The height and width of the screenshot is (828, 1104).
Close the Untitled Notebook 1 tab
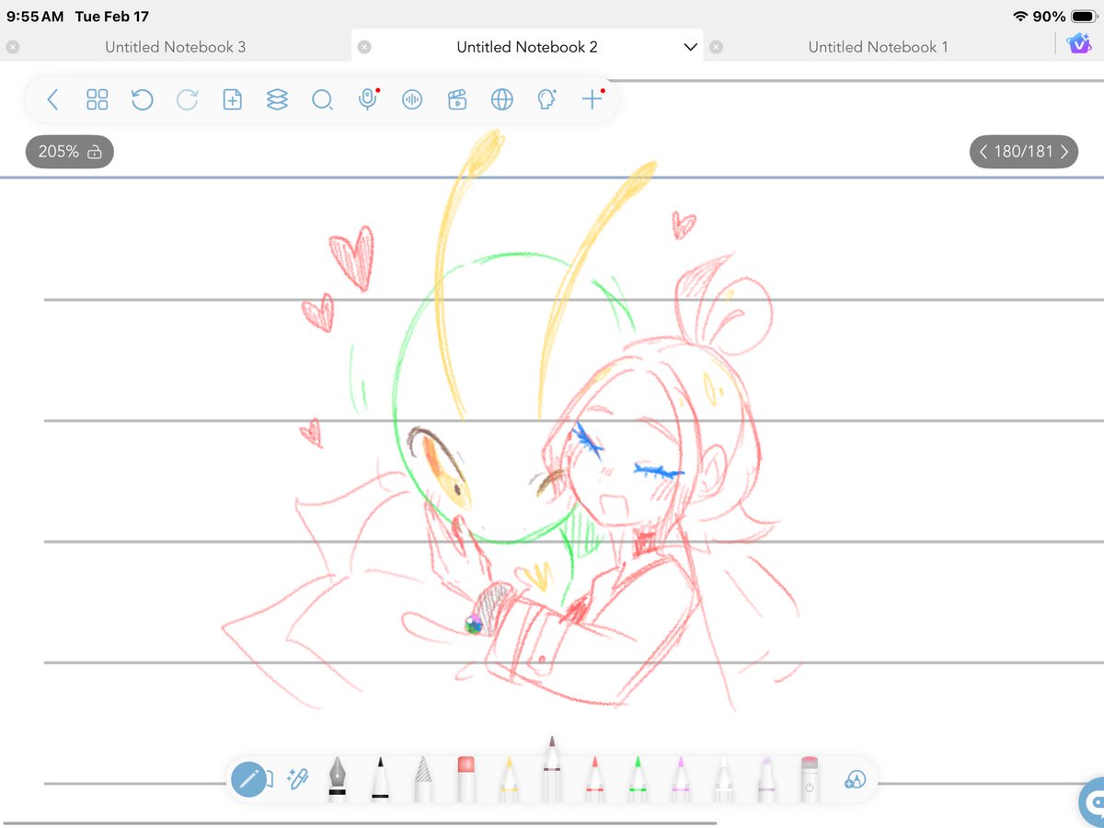[x=716, y=47]
